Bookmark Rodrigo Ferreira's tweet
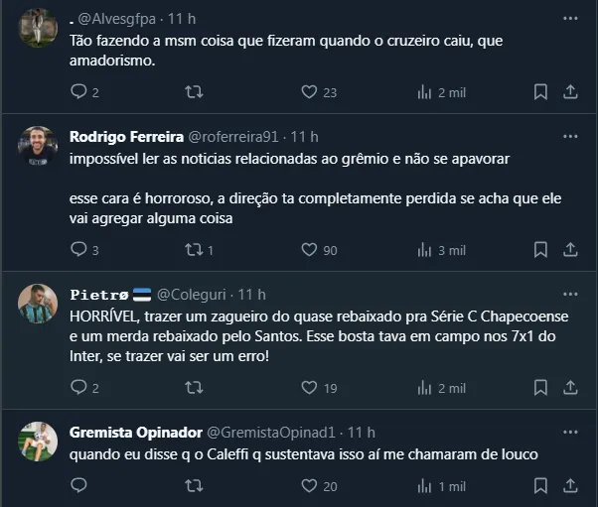Viewport: 598px width, 507px height. point(540,250)
